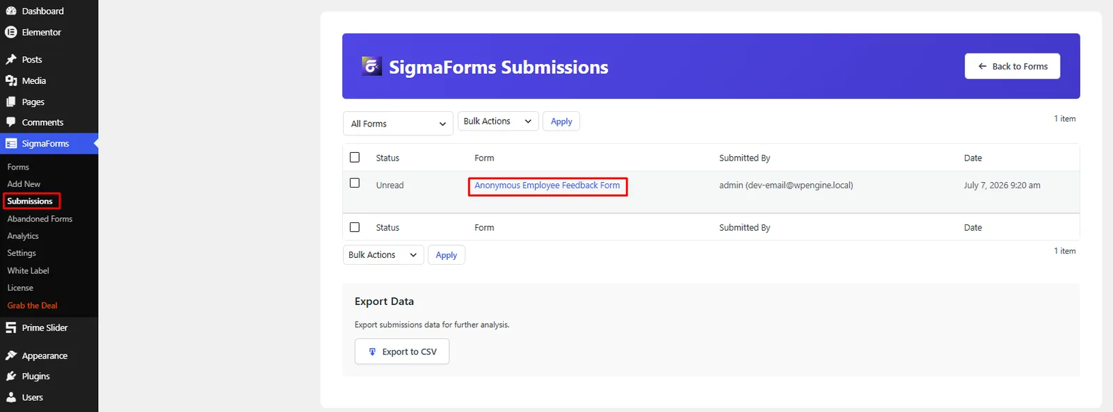Click the back arrow icon on Back to Forms
Image resolution: width=1113 pixels, height=412 pixels.
pos(982,67)
